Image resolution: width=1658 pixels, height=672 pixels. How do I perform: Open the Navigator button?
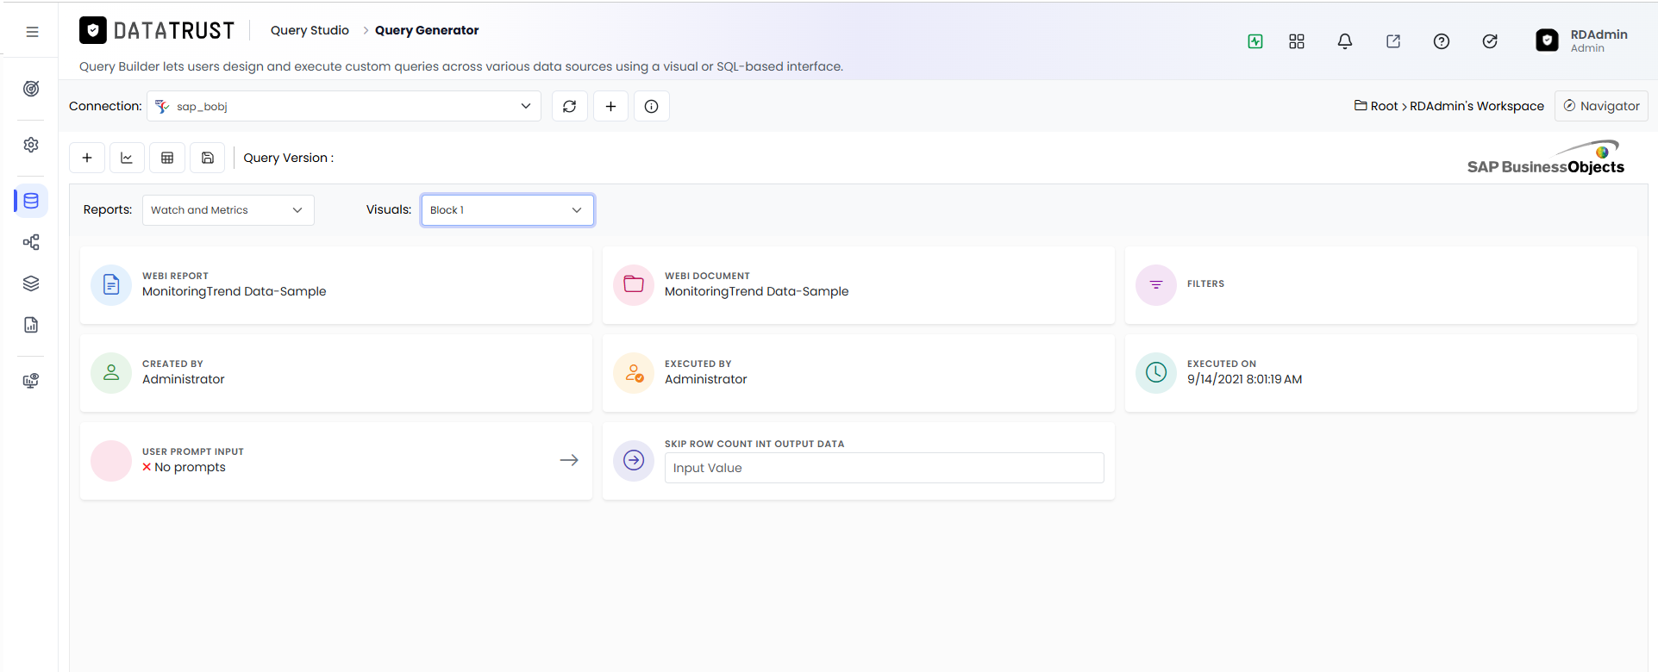coord(1601,106)
